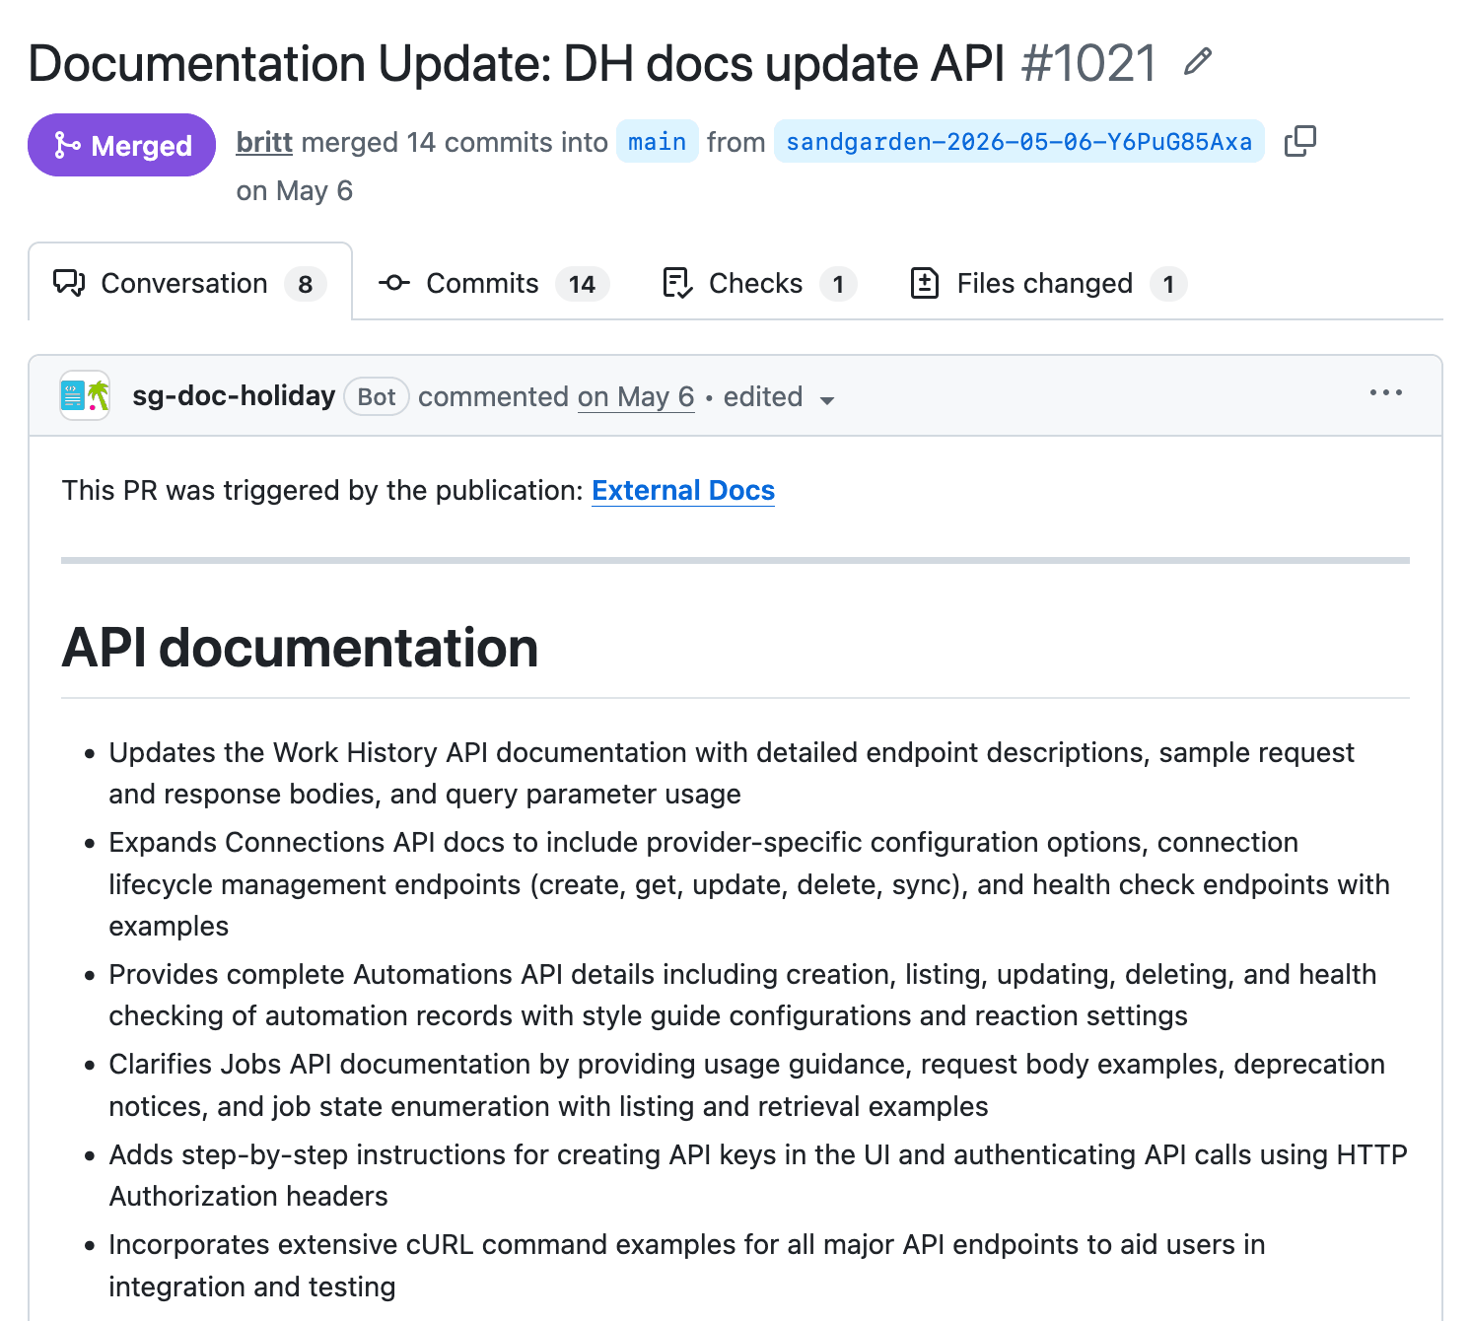Open the main branch link

[657, 141]
